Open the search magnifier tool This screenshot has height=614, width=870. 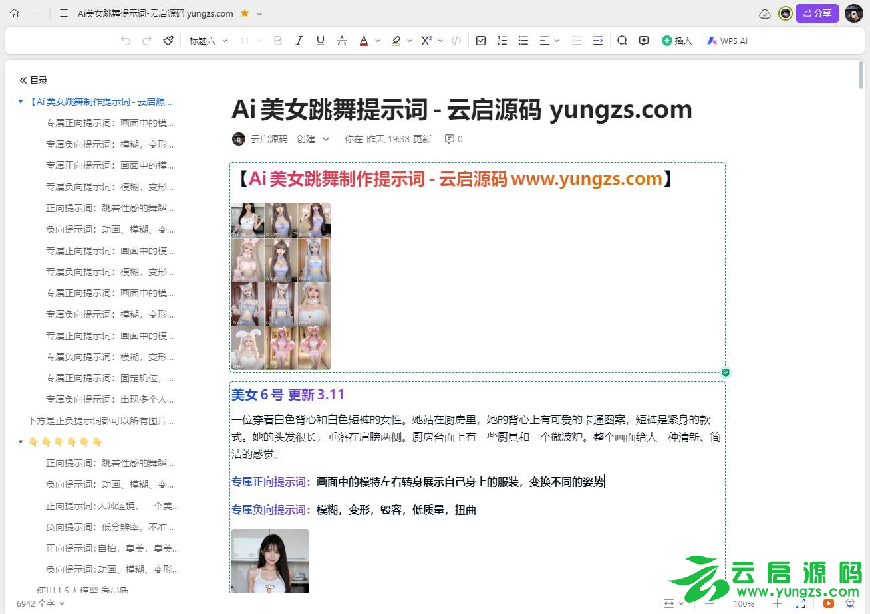(622, 41)
